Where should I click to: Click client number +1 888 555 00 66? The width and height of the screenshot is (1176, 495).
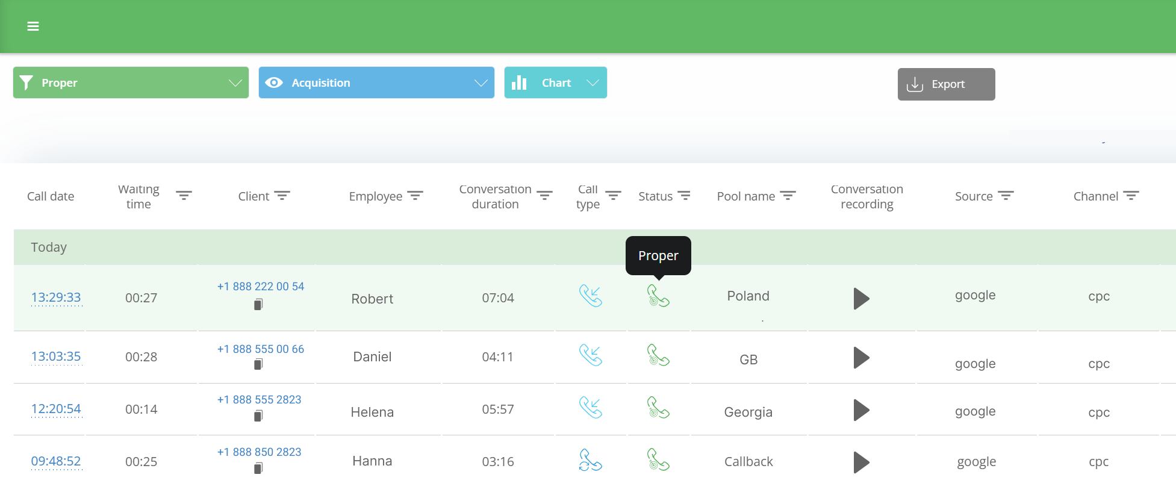pyautogui.click(x=261, y=349)
